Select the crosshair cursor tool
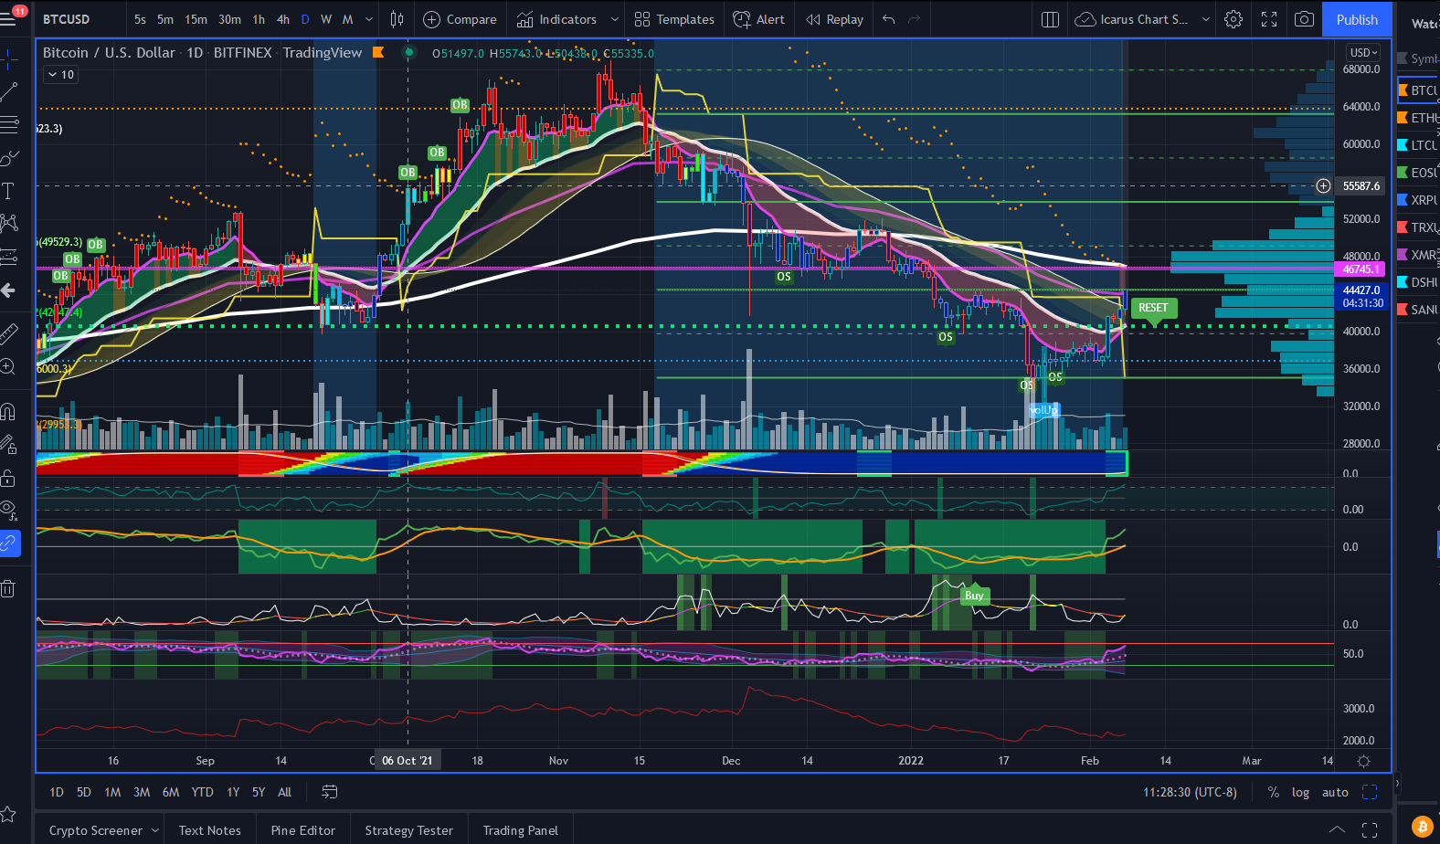Image resolution: width=1440 pixels, height=844 pixels. 9,60
